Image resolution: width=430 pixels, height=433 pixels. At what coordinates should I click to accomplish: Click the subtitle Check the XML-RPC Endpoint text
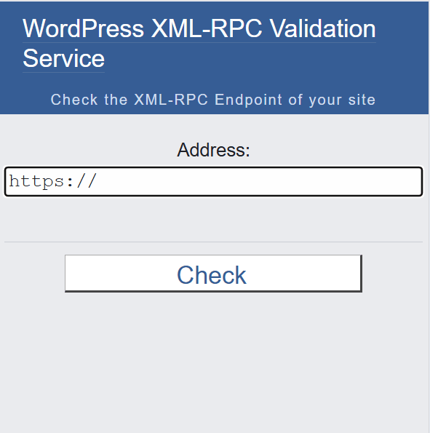point(213,100)
